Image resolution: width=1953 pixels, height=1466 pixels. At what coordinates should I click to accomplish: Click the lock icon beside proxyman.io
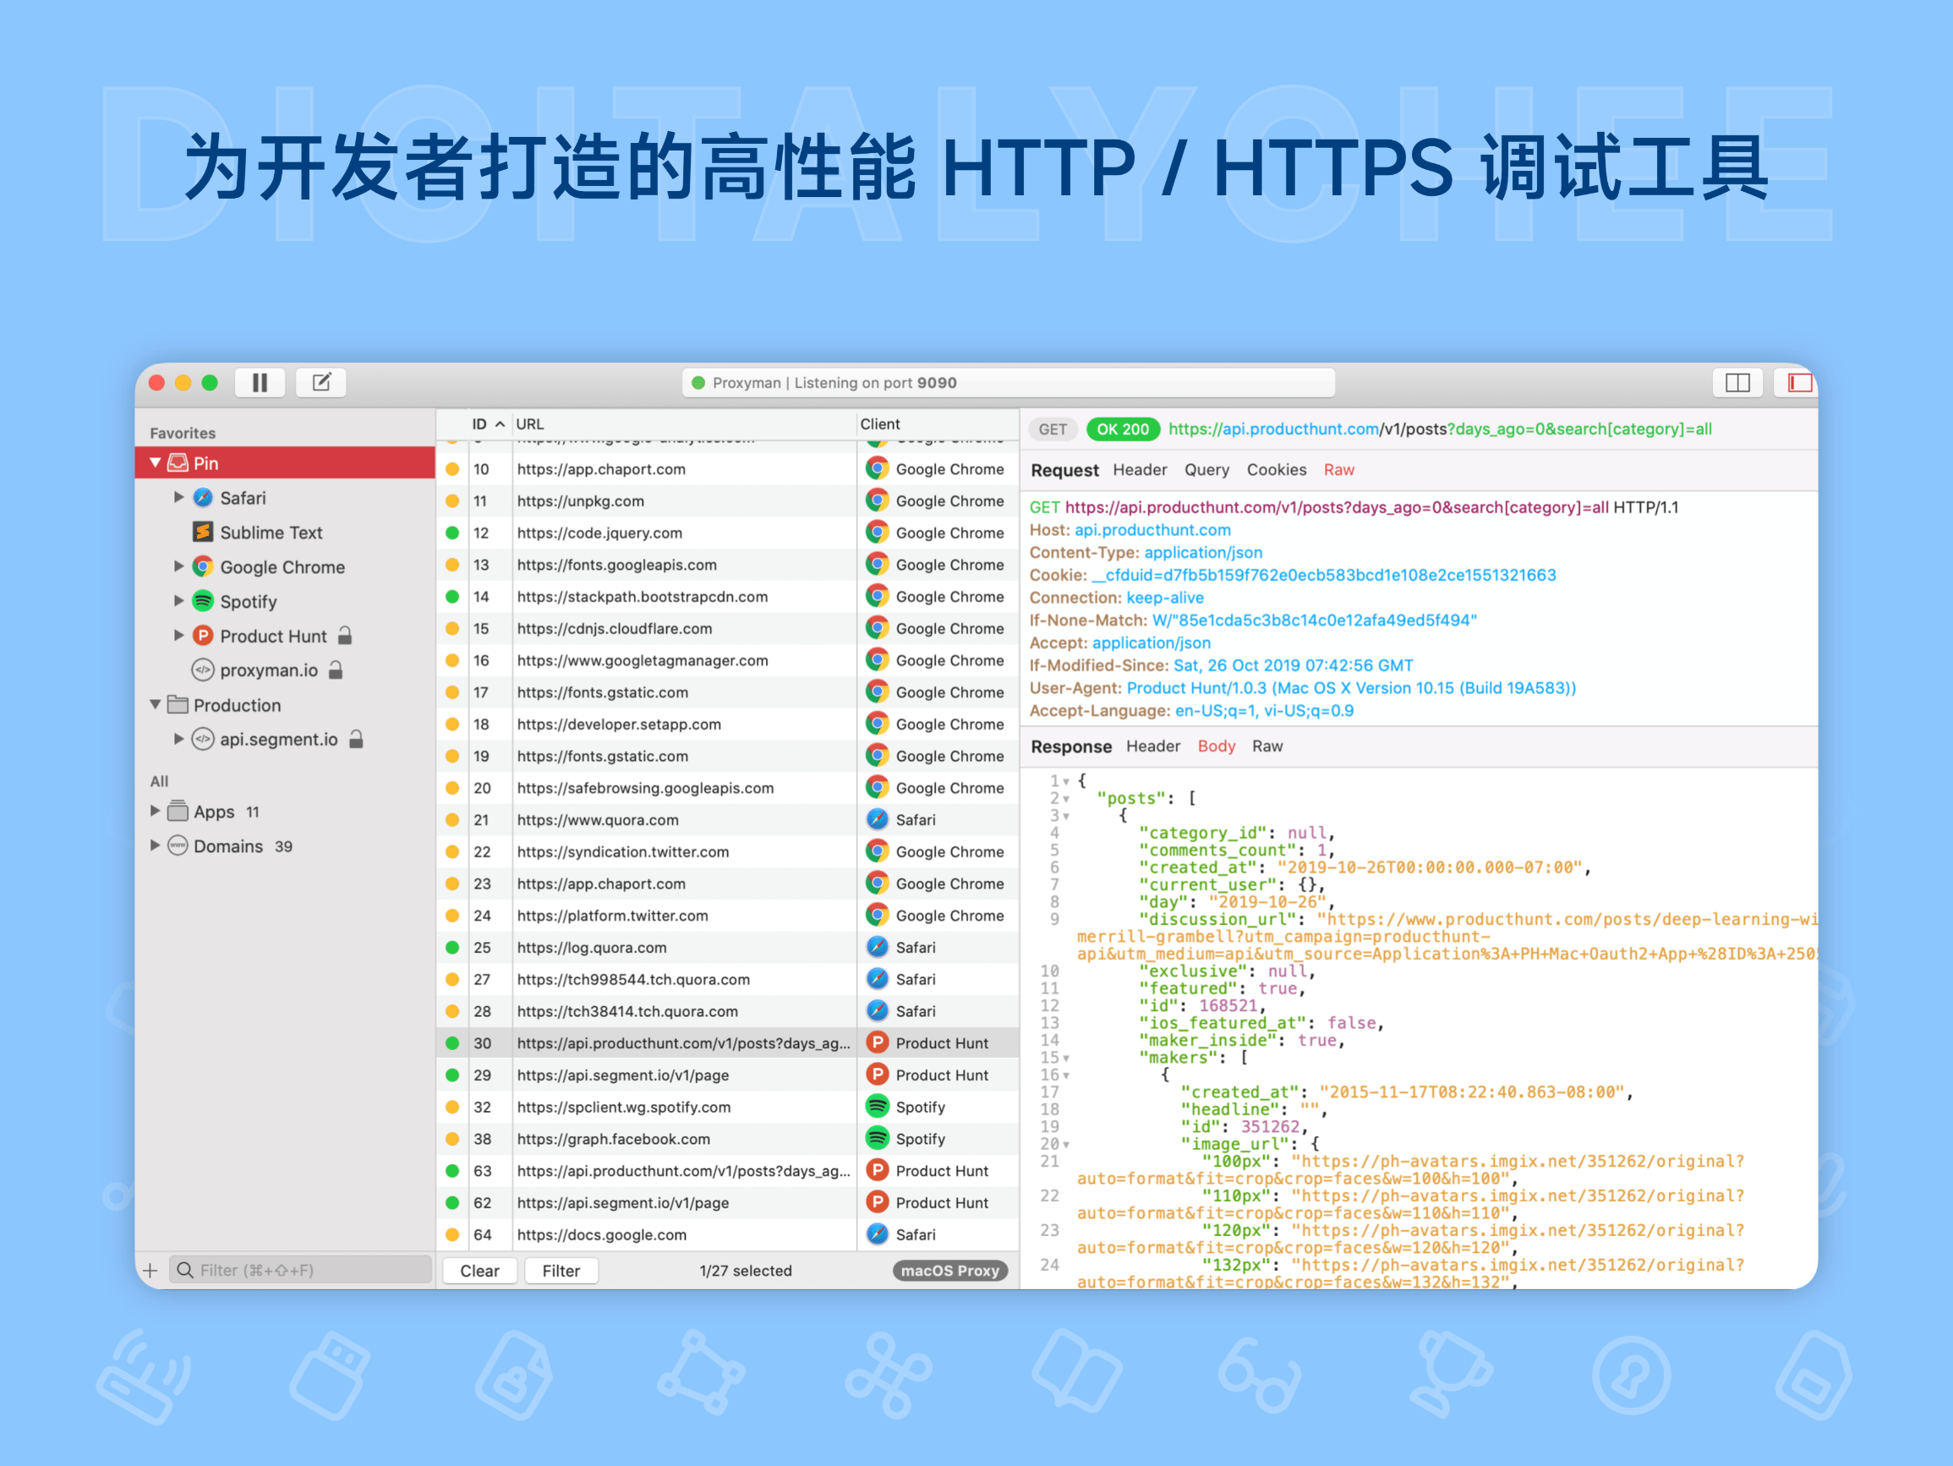click(336, 670)
